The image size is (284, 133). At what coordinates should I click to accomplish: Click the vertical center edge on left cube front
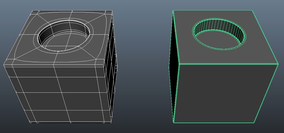pyautogui.click(x=58, y=92)
